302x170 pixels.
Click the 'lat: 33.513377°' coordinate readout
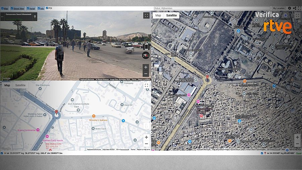[x=14, y=153]
